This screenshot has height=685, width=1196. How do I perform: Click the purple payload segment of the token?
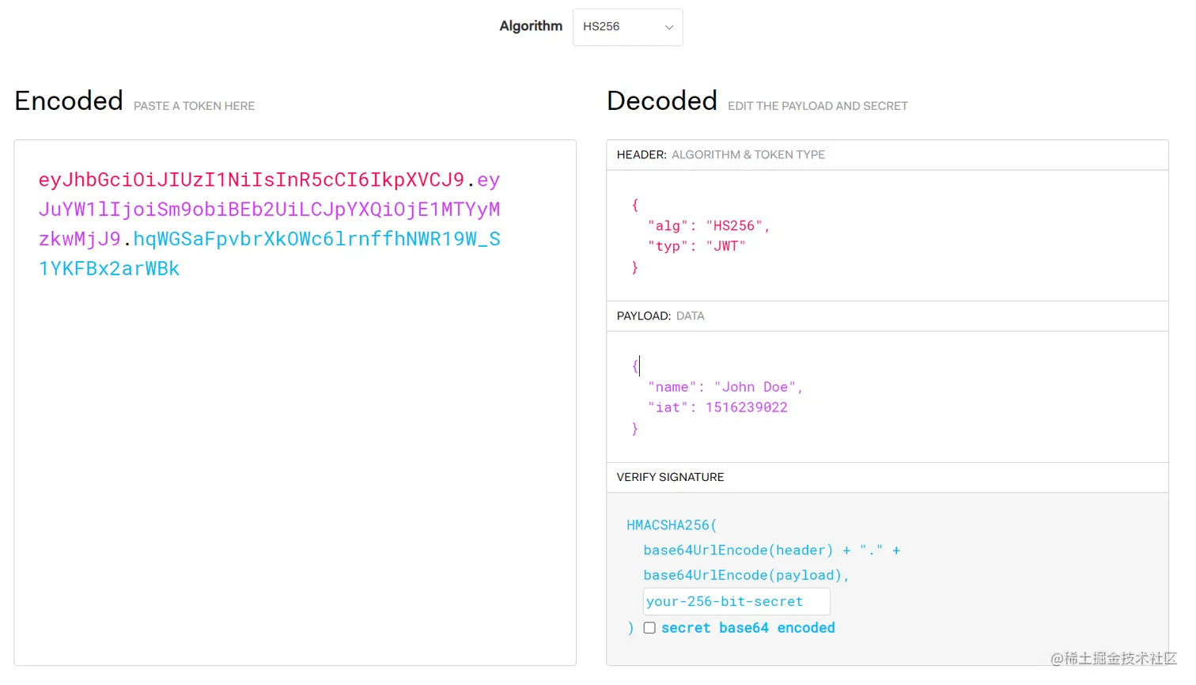[x=269, y=210]
